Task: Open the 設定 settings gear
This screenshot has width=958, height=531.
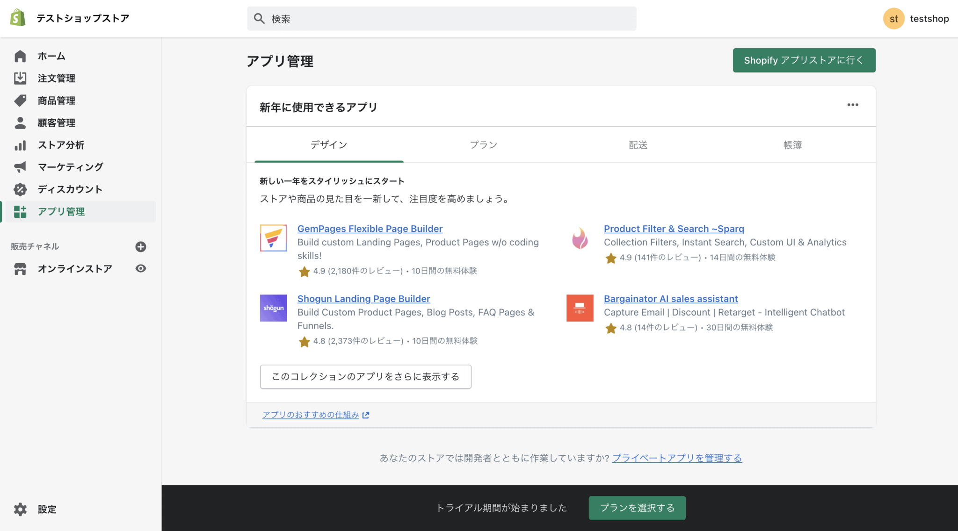Action: [20, 509]
